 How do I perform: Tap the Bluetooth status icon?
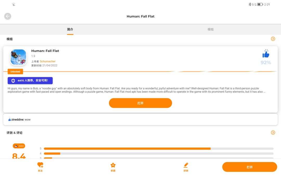250,4
